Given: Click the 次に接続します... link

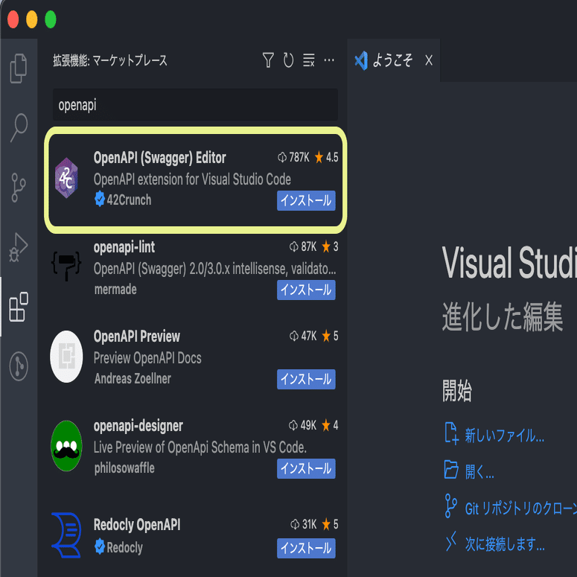Looking at the screenshot, I should click(x=505, y=544).
